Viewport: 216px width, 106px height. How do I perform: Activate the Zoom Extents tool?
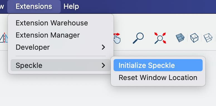point(160,38)
